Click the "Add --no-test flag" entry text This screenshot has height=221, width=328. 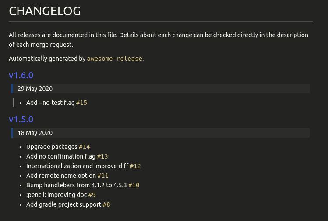(50, 103)
